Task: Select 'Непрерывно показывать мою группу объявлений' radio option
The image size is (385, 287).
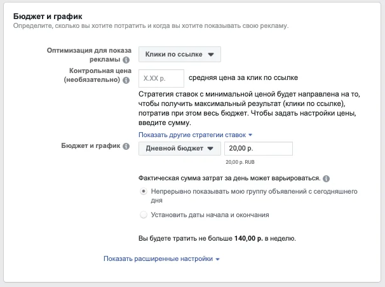Action: pyautogui.click(x=144, y=190)
